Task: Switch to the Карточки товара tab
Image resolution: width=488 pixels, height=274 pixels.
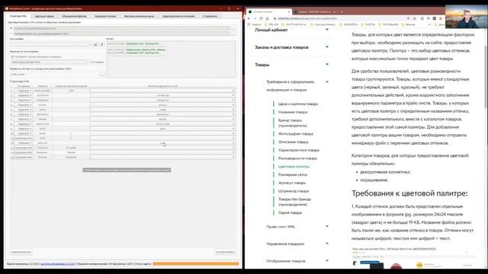Action: tap(44, 16)
